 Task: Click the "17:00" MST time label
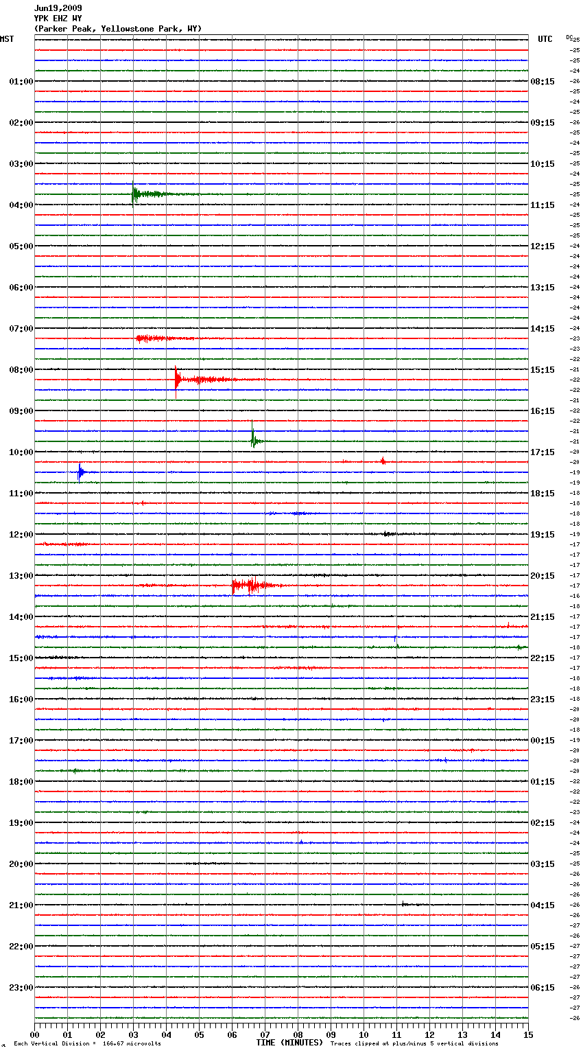(x=21, y=741)
